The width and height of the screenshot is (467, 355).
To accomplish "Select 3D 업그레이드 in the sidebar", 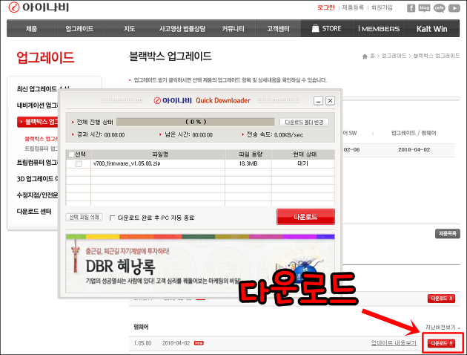I will point(38,179).
